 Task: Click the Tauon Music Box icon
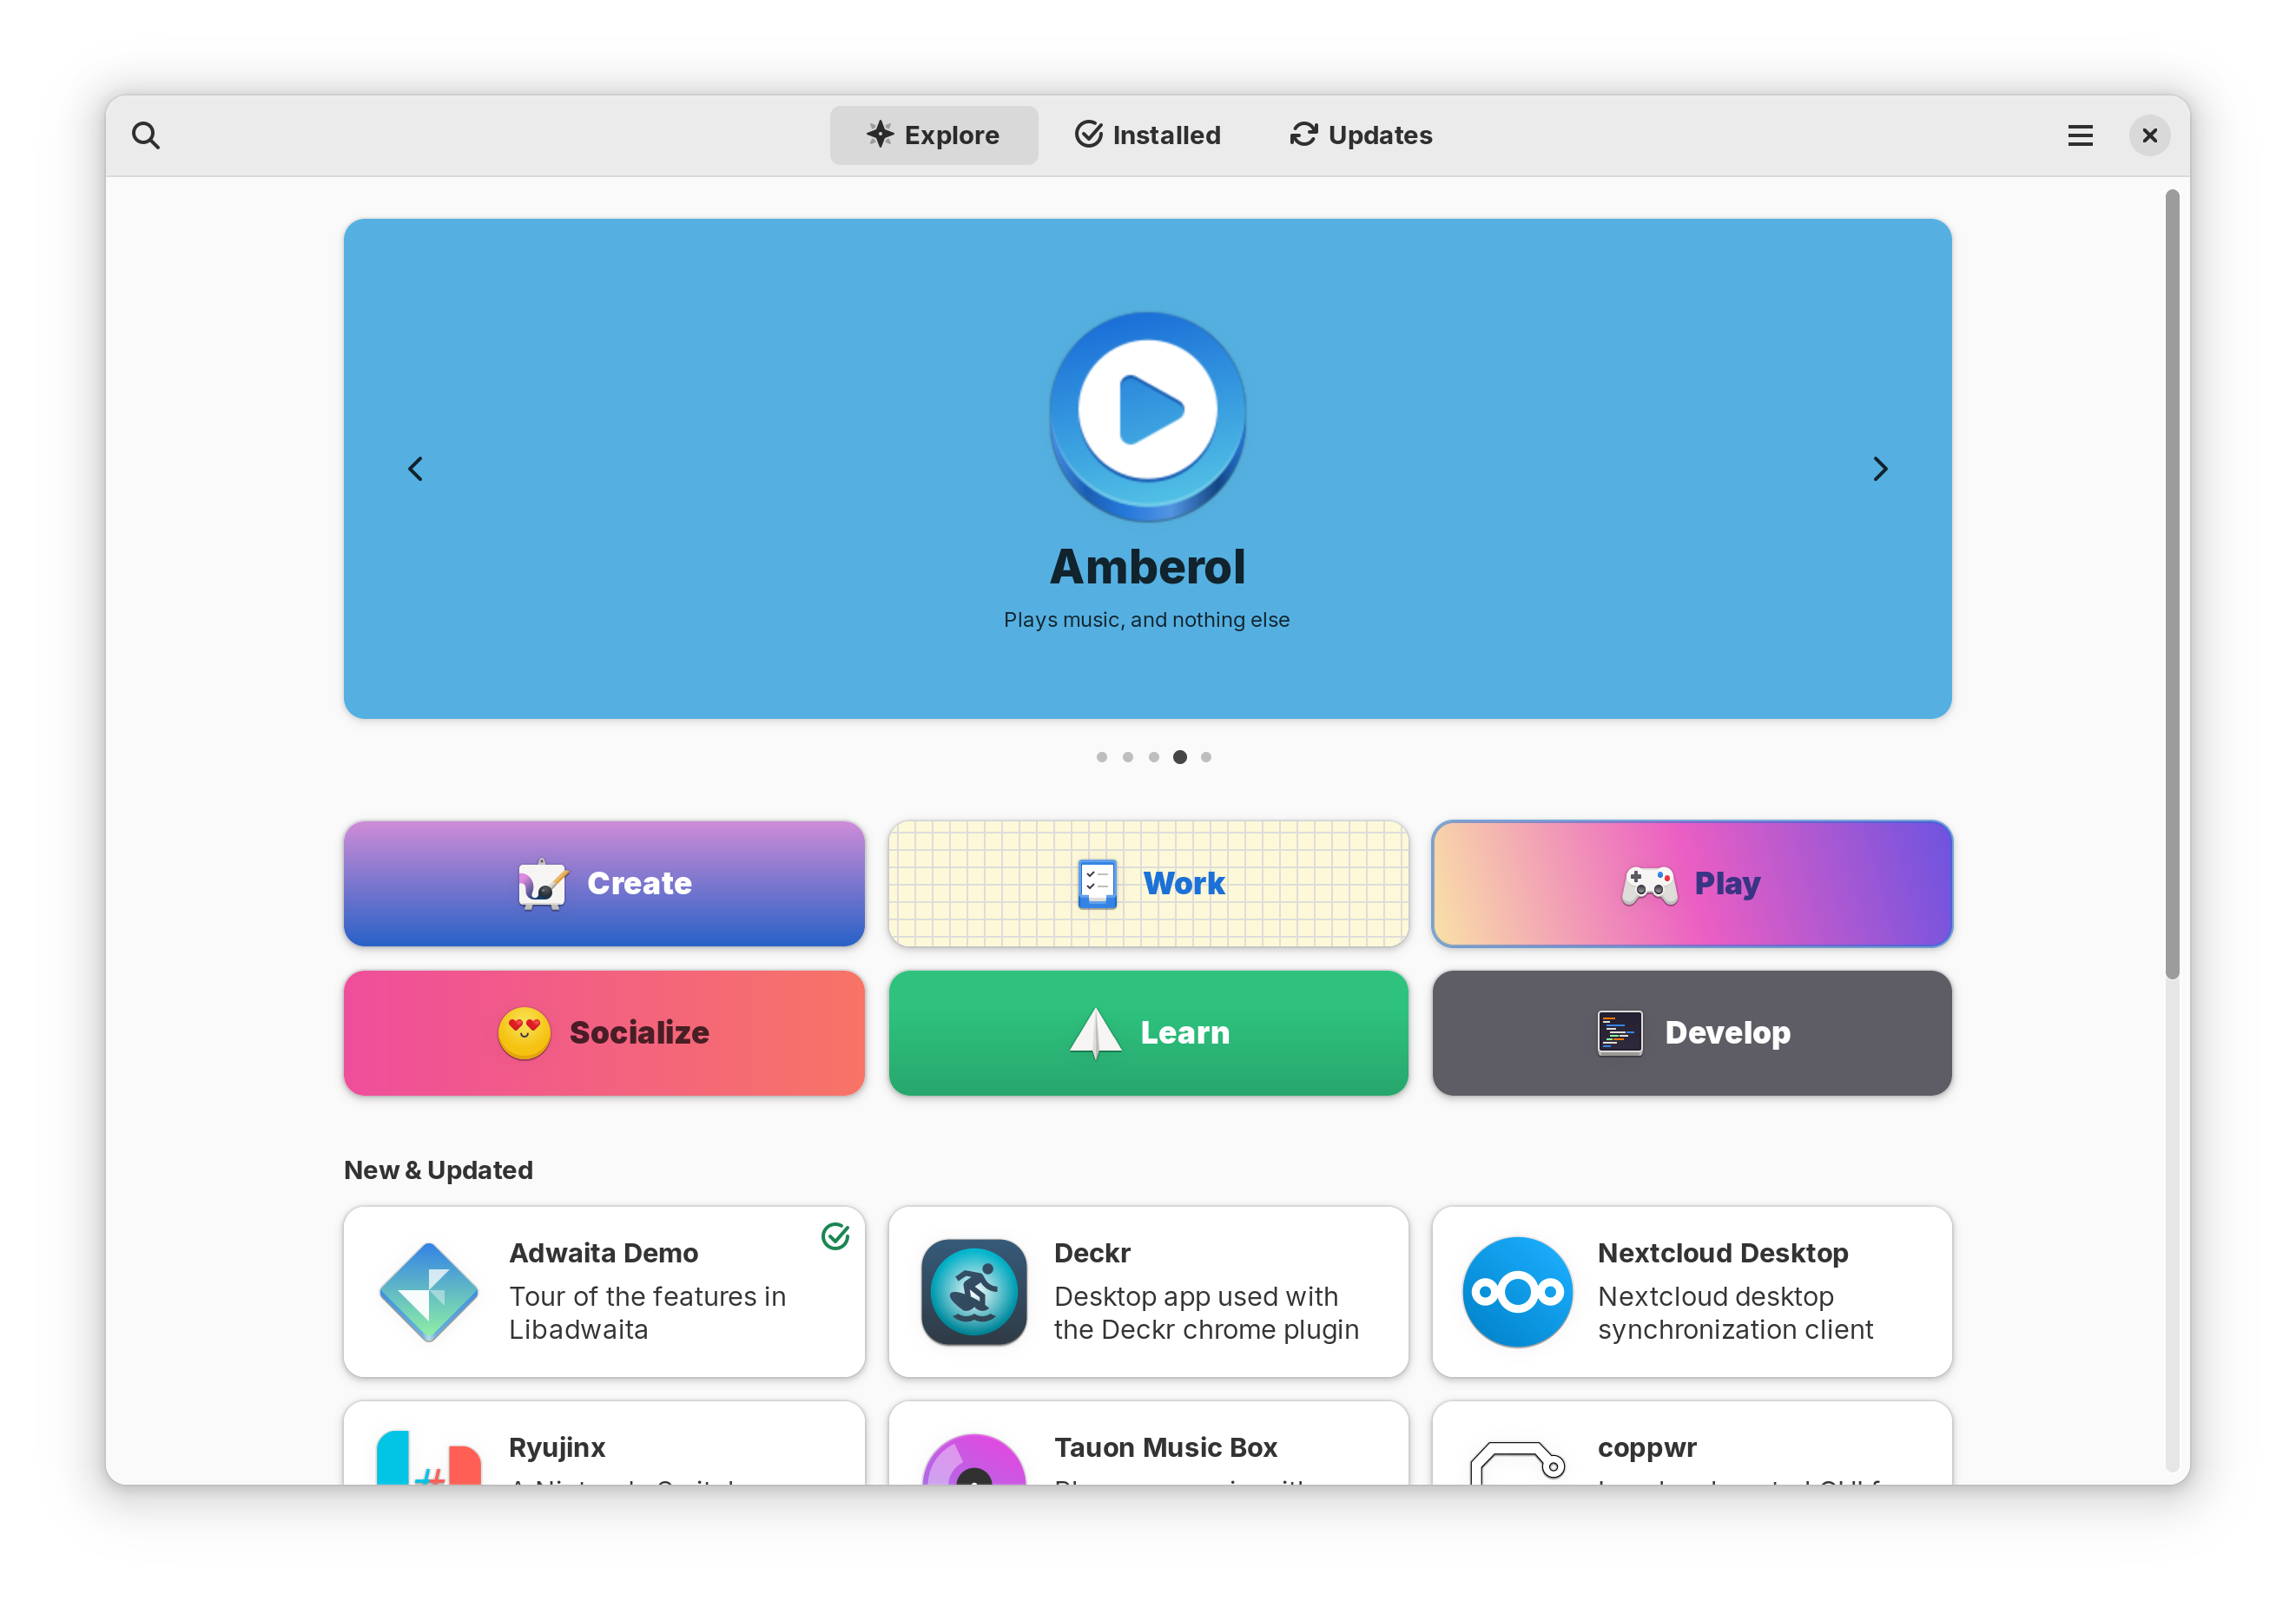(x=973, y=1465)
